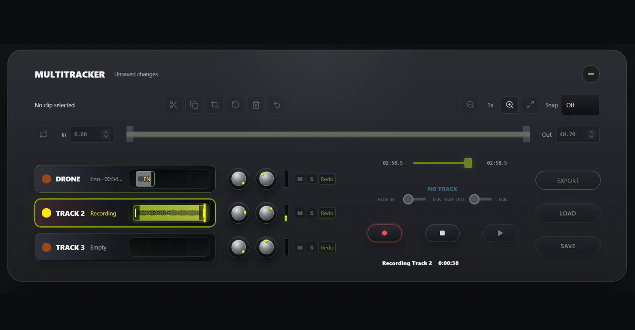Mute Track 2
Viewport: 635px width, 330px height.
[x=300, y=213]
